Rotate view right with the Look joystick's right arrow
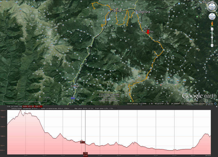 215,7
